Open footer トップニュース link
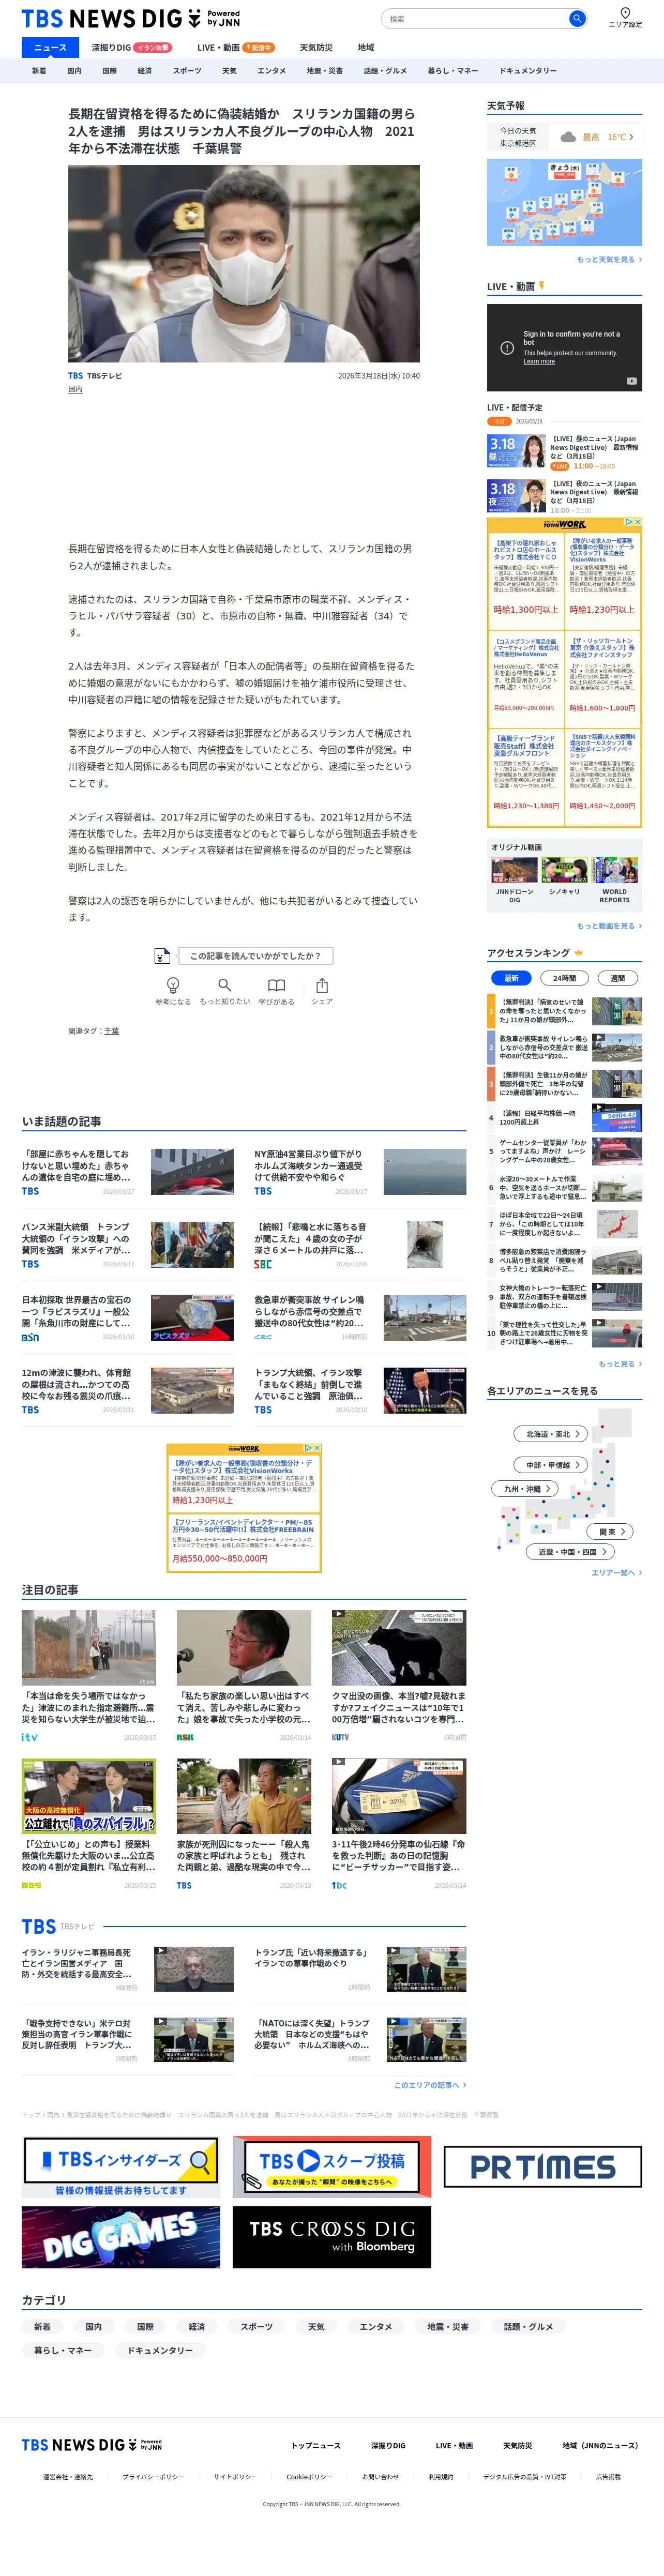 [x=316, y=2445]
